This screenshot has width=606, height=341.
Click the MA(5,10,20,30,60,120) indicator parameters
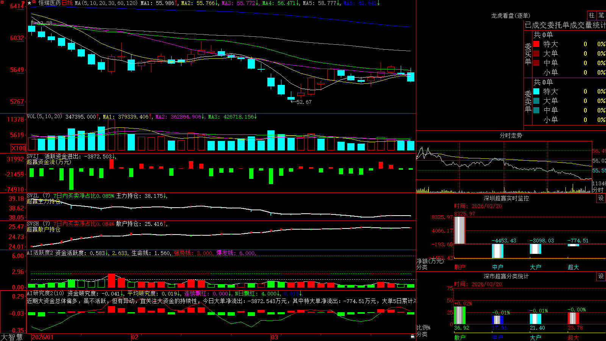click(106, 3)
